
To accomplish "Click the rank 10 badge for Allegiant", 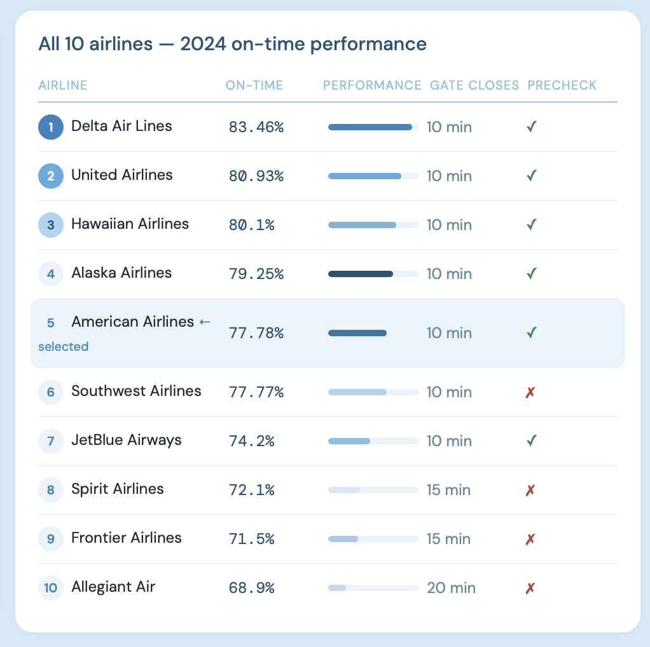I will [51, 587].
